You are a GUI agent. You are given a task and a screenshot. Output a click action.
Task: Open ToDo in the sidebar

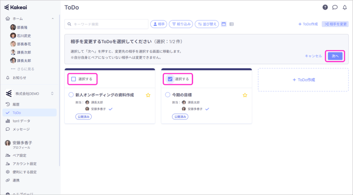pyautogui.click(x=17, y=113)
